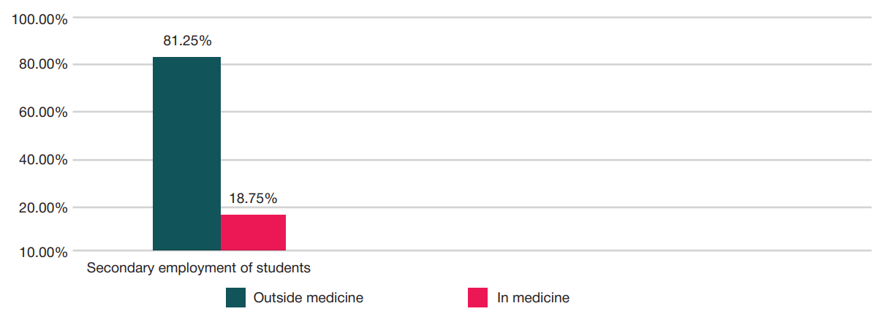Select the pink In medicine legend swatch
Viewport: 889px width, 314px height.
pos(477,298)
